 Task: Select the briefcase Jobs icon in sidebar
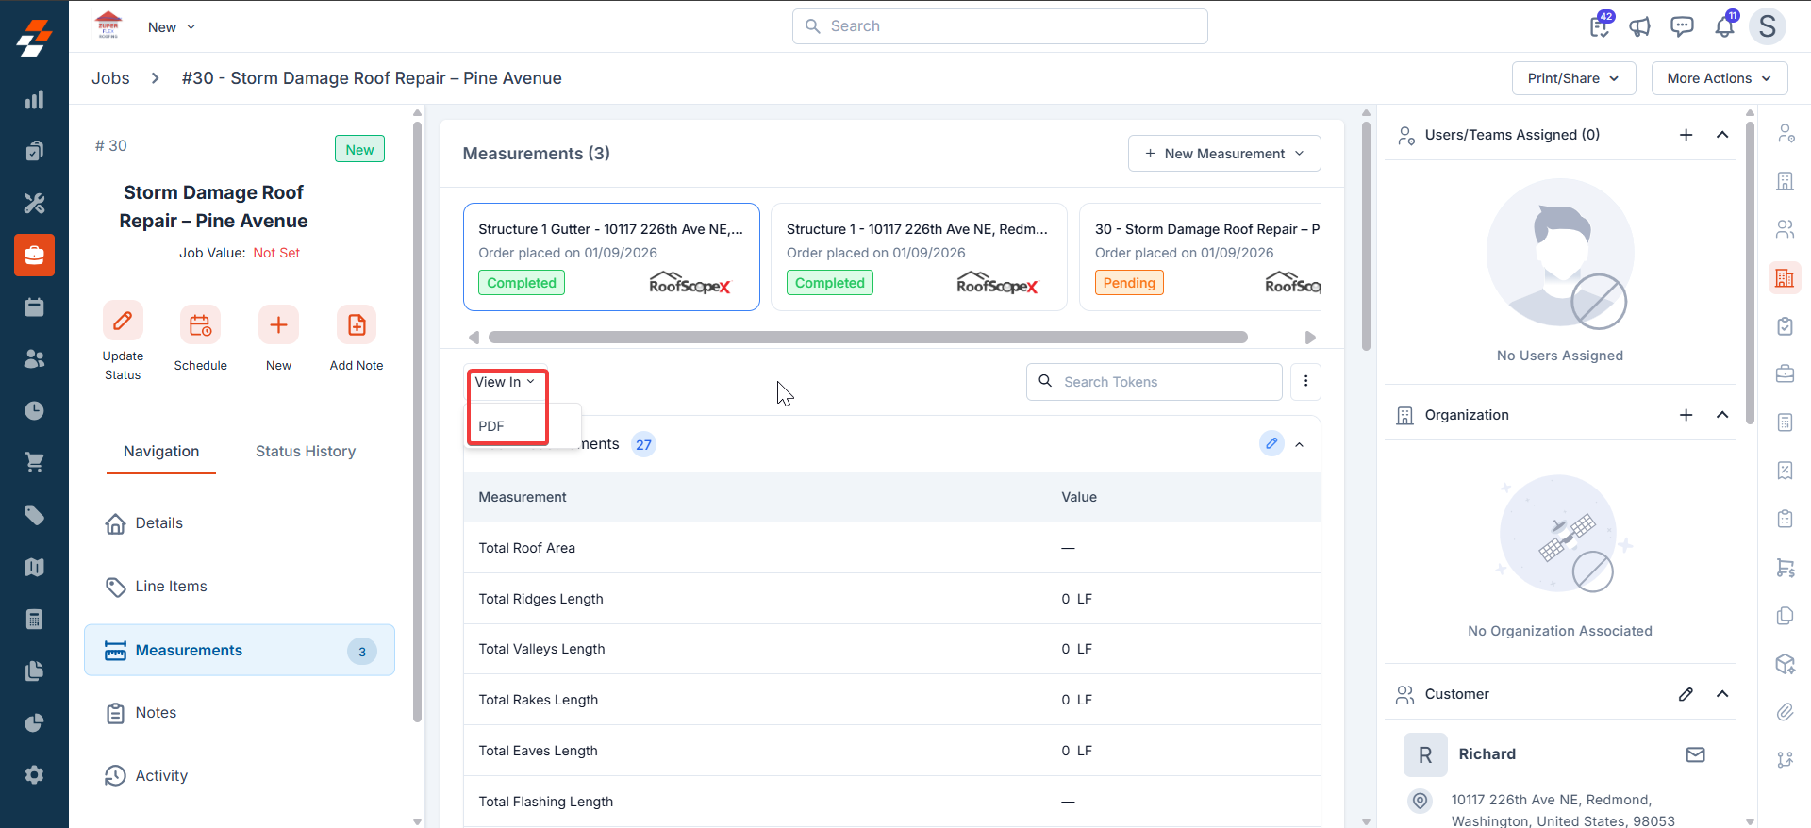[x=34, y=255]
